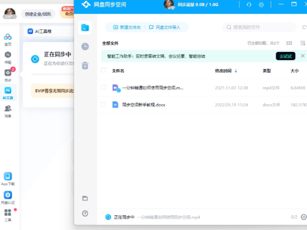This screenshot has height=230, width=307.
Task: Click the avatar in sync space title bar
Action: click(169, 4)
